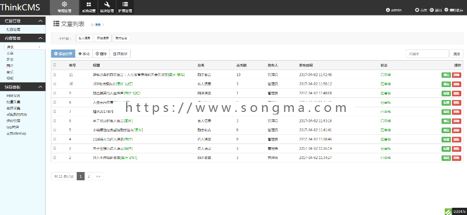Open sidebar item 图片

click(10, 66)
